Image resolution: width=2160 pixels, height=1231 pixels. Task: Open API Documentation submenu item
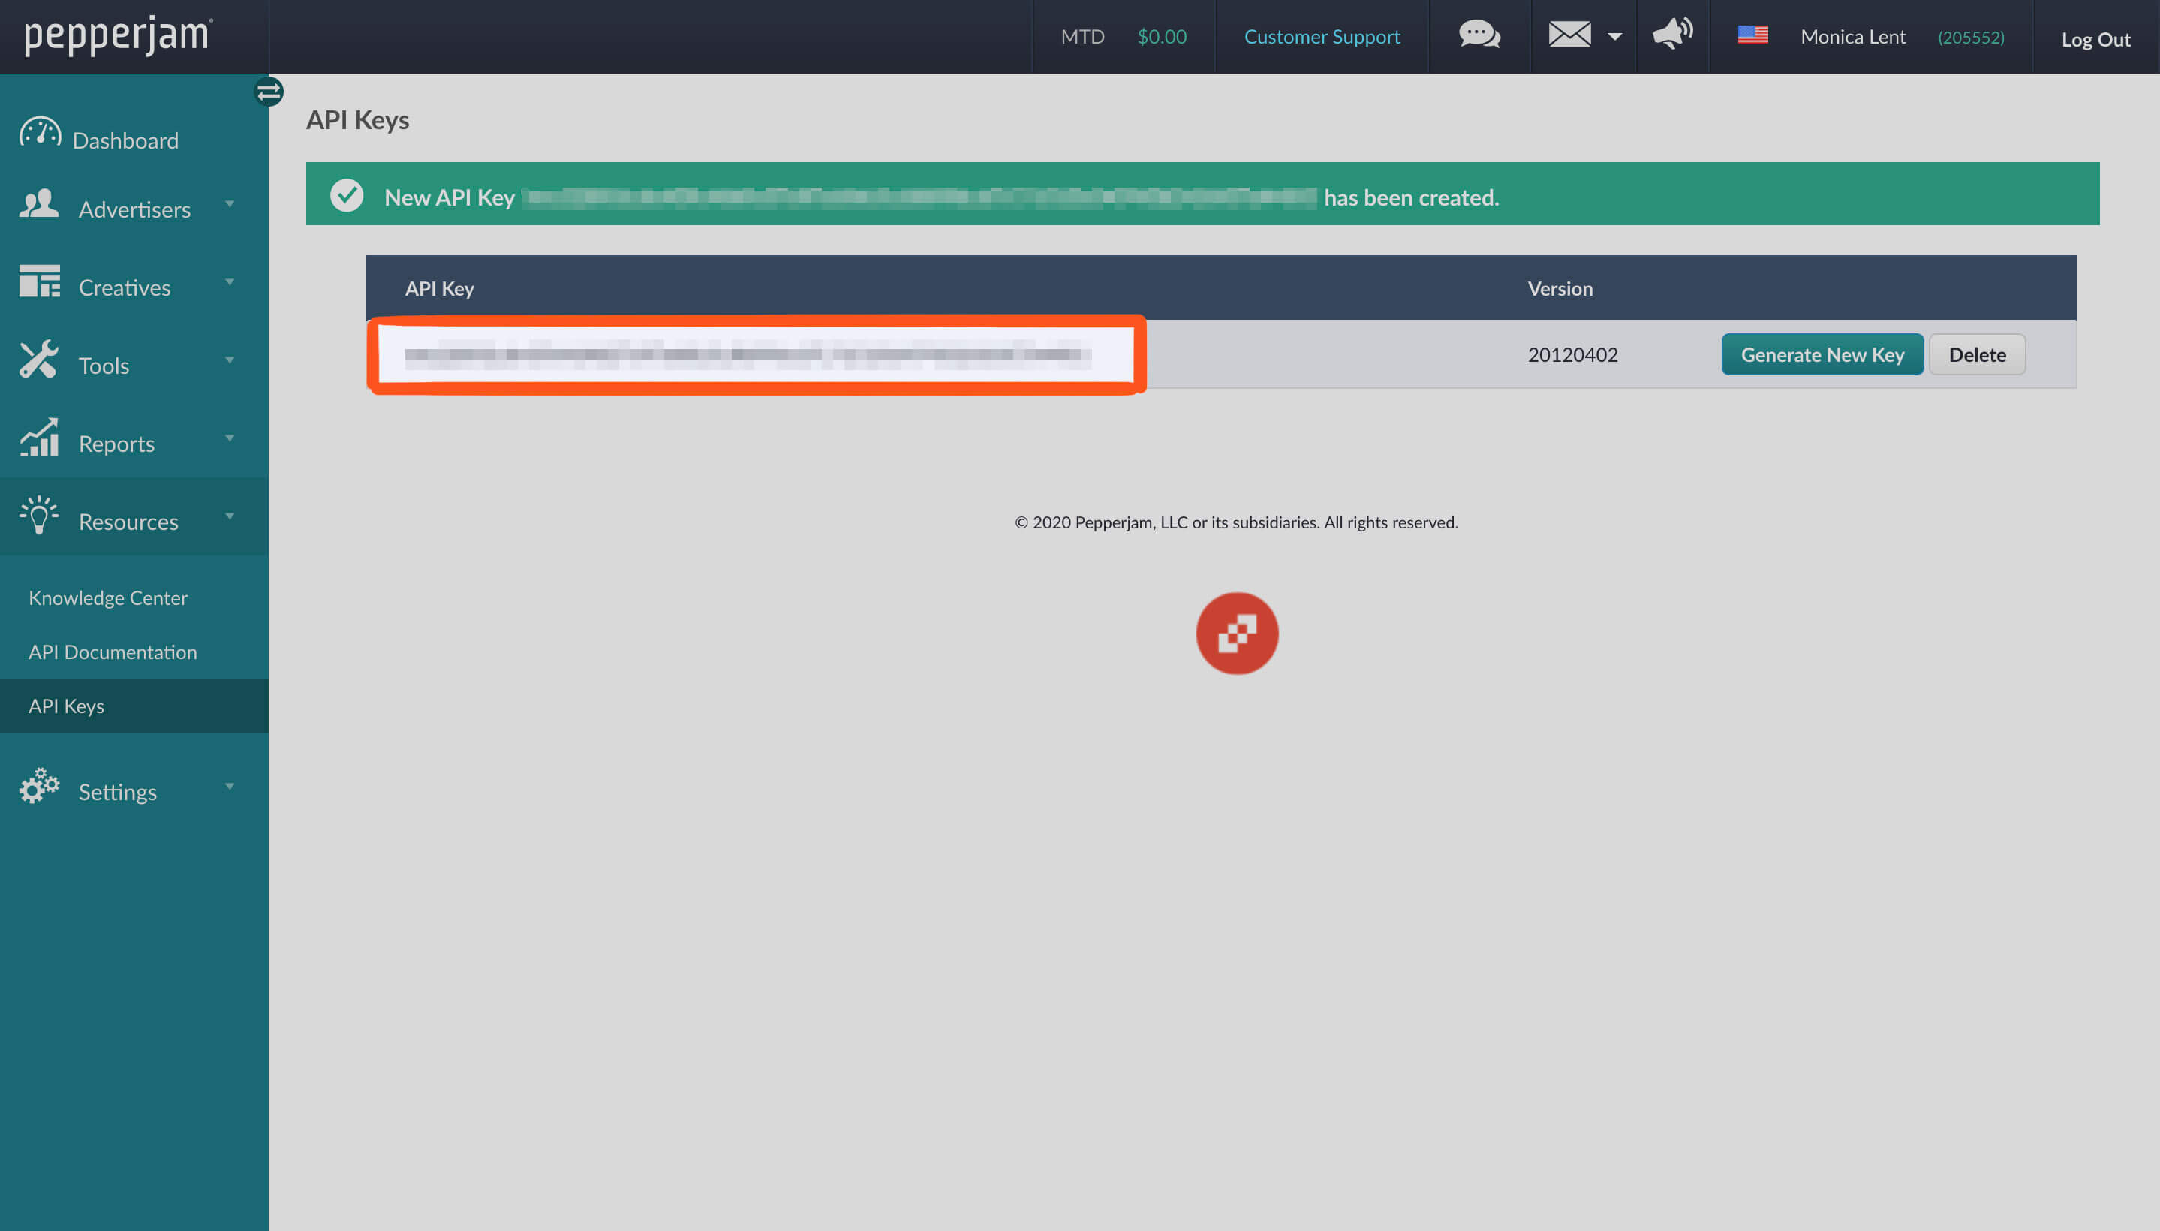click(113, 652)
